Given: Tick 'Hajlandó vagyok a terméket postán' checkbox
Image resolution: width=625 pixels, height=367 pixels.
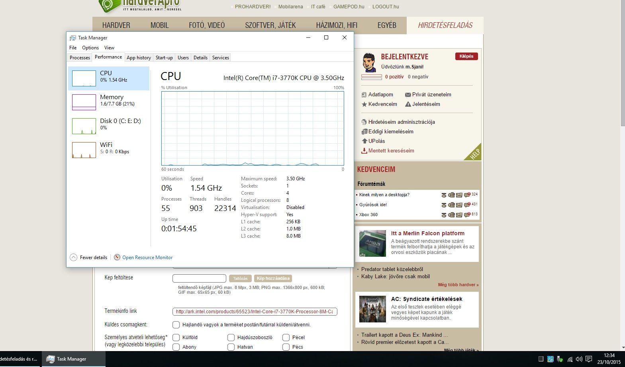Looking at the screenshot, I should pyautogui.click(x=176, y=324).
